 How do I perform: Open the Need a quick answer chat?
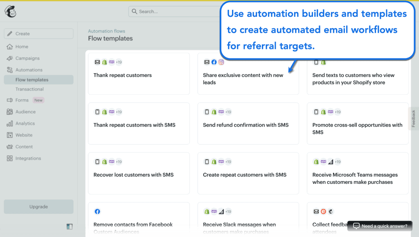pyautogui.click(x=379, y=226)
